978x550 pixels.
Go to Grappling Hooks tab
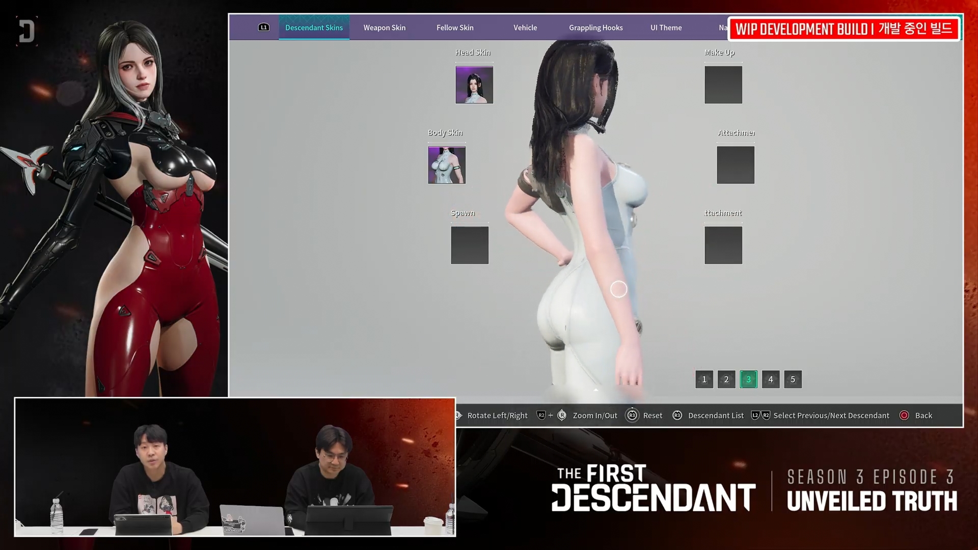(x=595, y=28)
